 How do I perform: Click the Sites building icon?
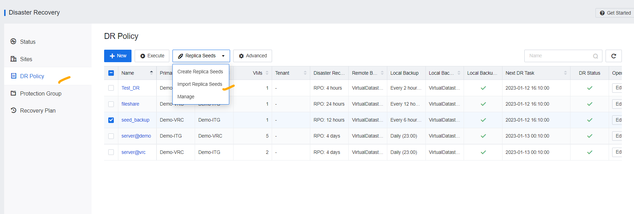[x=14, y=59]
